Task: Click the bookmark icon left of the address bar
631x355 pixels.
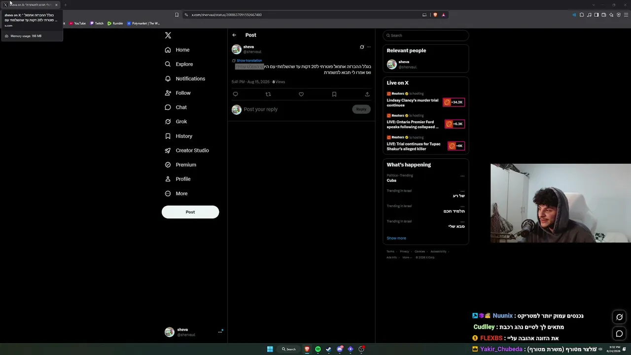Action: (x=176, y=15)
